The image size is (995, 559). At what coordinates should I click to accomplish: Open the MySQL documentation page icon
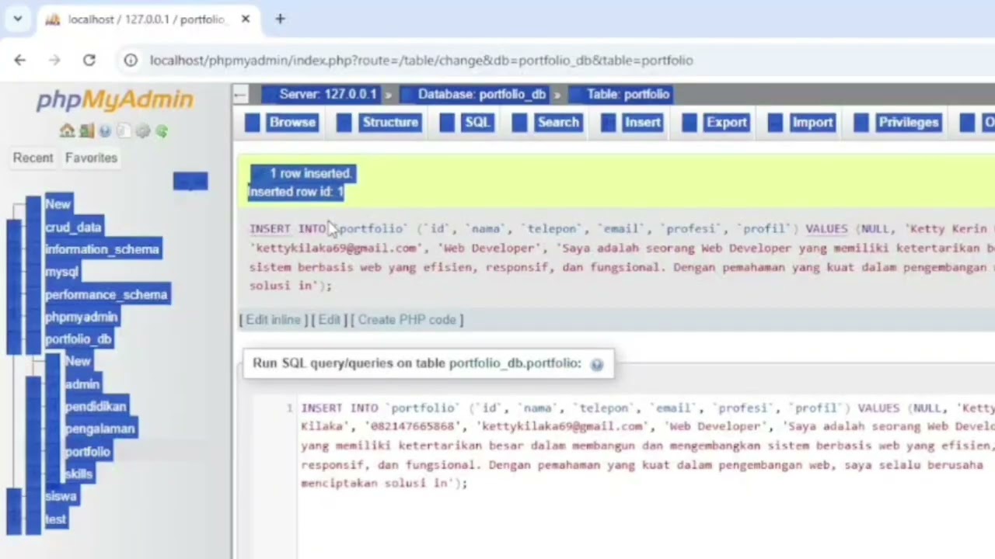coord(124,131)
